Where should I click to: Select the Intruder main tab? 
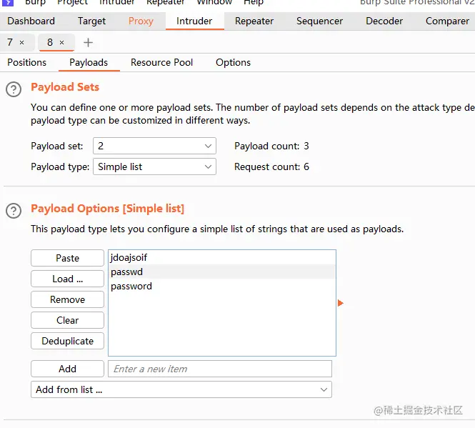[194, 21]
